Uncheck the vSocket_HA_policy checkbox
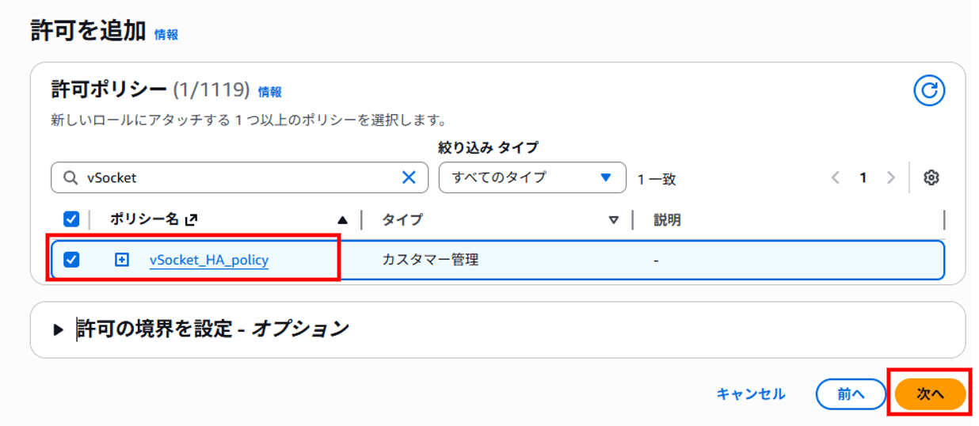 [71, 260]
